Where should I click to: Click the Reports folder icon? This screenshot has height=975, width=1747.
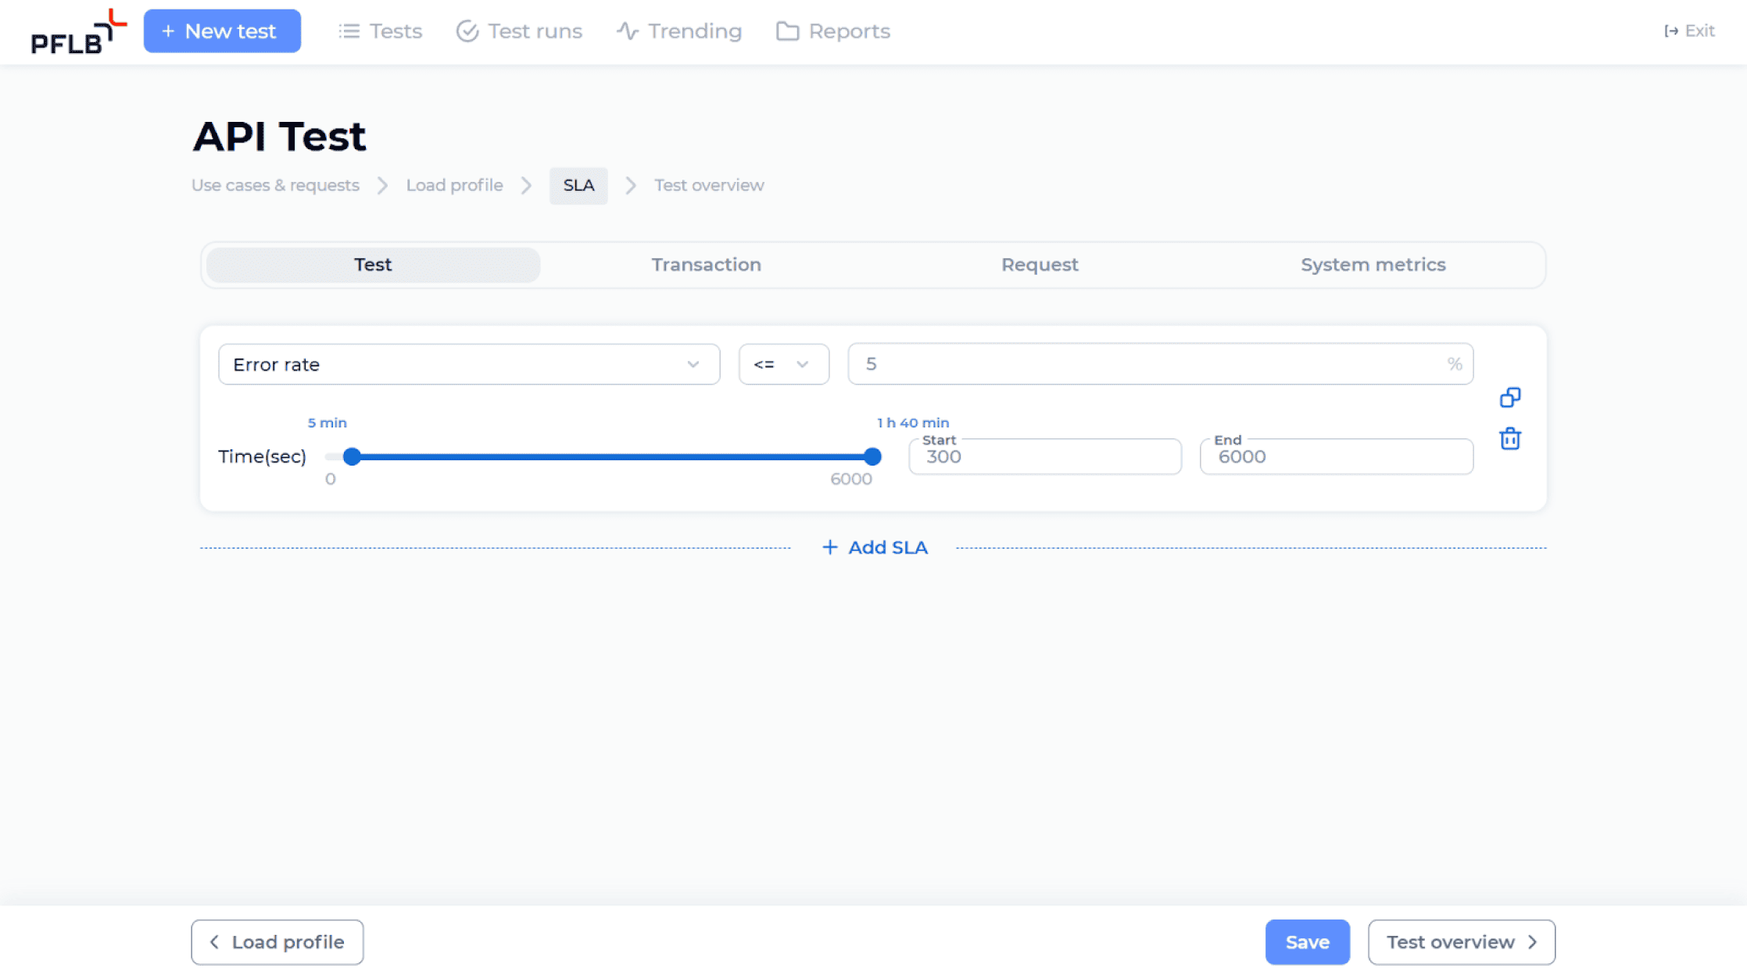[787, 31]
